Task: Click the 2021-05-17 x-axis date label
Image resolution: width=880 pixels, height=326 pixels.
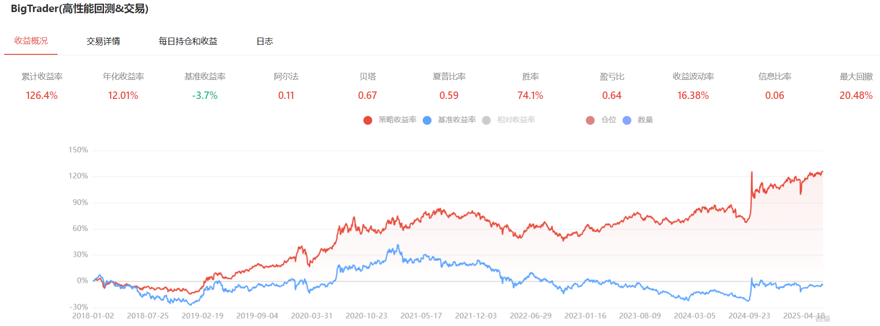Action: coord(421,316)
